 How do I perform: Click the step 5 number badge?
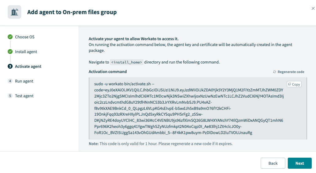click(x=10, y=96)
